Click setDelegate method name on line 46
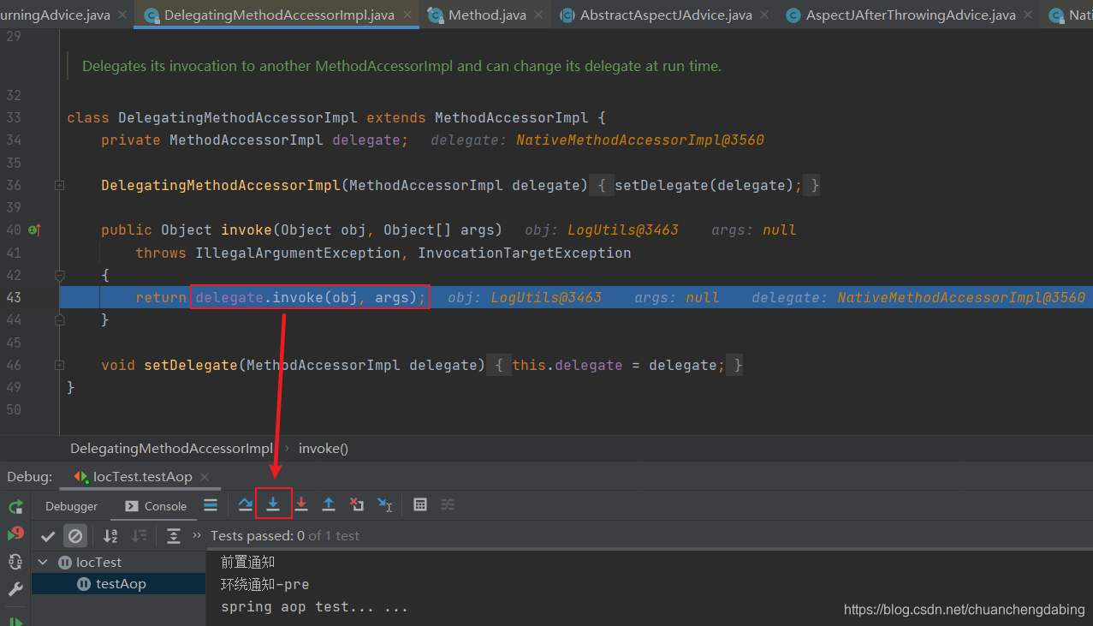Viewport: 1093px width, 626px height. click(x=191, y=365)
